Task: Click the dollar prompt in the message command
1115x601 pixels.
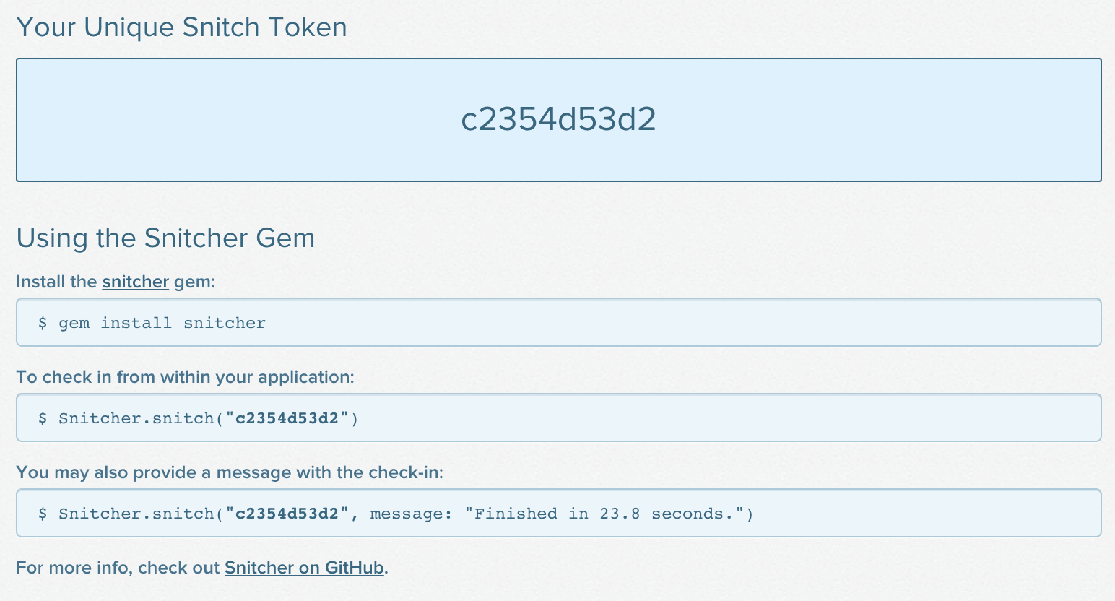Action: [43, 514]
